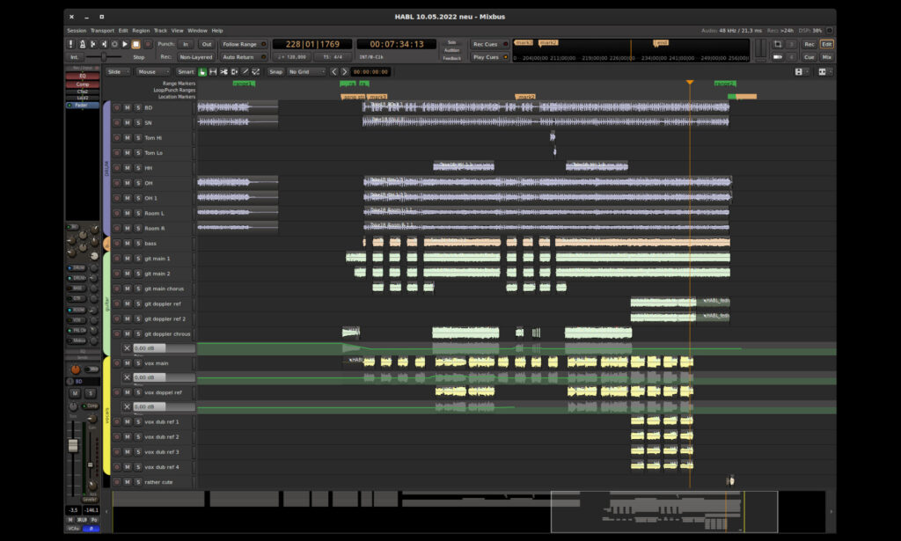The height and width of the screenshot is (541, 901).
Task: Toggle the Smart mode button
Action: [186, 72]
